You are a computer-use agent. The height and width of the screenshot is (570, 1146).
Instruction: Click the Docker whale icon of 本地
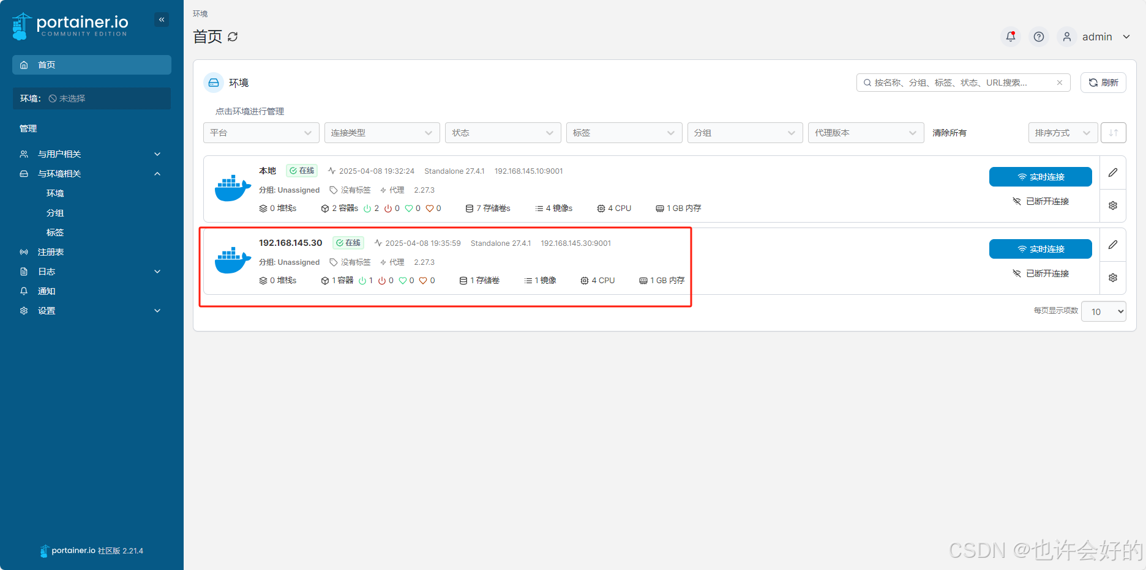233,188
